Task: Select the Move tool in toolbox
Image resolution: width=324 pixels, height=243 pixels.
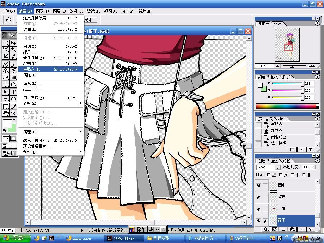Action: 13,43
